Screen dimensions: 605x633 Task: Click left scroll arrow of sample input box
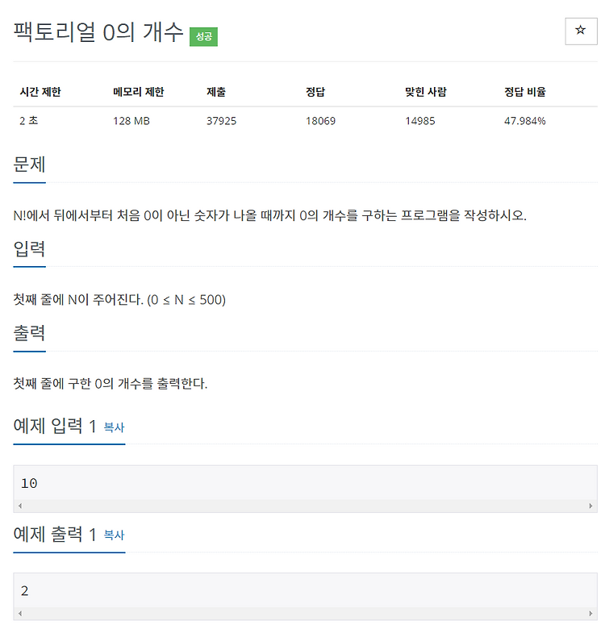pyautogui.click(x=20, y=506)
